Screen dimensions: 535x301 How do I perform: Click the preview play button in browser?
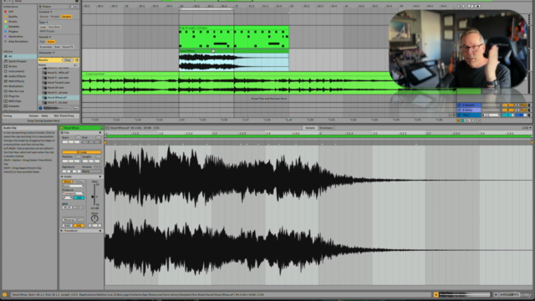[x=40, y=108]
